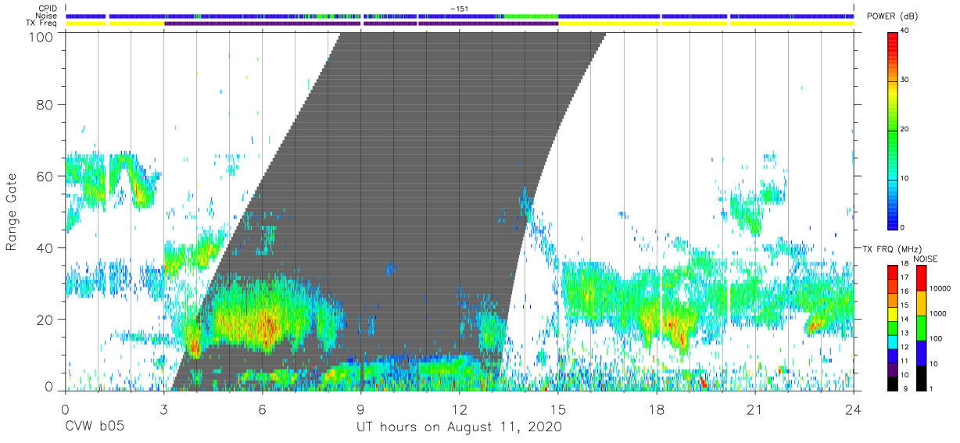This screenshot has width=960, height=443.
Task: Click the noise legend 1000 label
Action: click(x=939, y=313)
